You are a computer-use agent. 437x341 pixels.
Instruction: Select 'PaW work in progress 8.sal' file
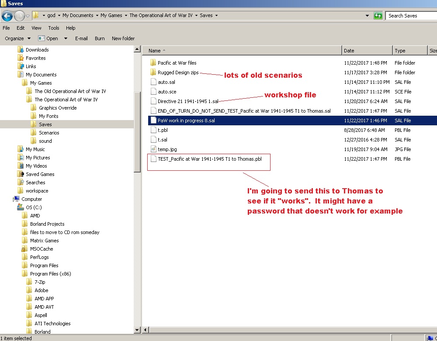pos(186,121)
